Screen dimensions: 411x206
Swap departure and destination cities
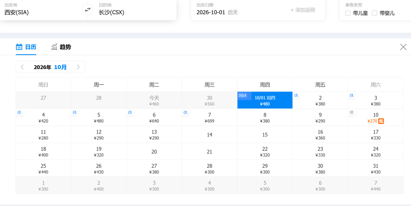pos(88,9)
